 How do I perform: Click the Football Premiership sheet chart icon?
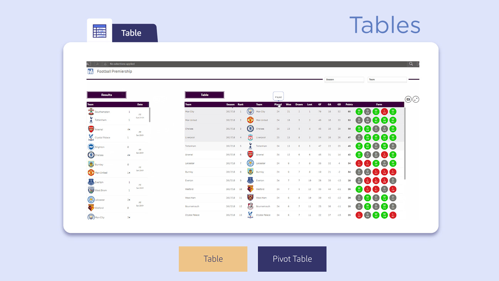pos(91,71)
